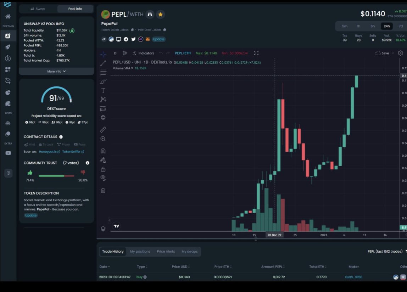Select the 24h stats interval
Image resolution: width=407 pixels, height=292 pixels.
(387, 26)
